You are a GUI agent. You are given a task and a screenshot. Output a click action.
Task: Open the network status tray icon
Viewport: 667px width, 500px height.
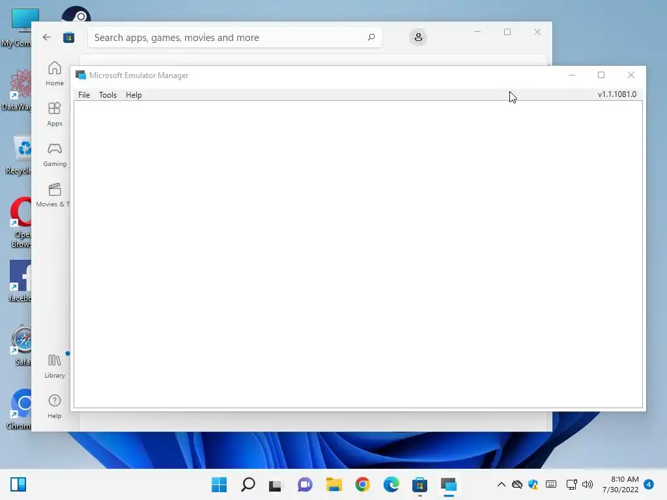coord(572,484)
